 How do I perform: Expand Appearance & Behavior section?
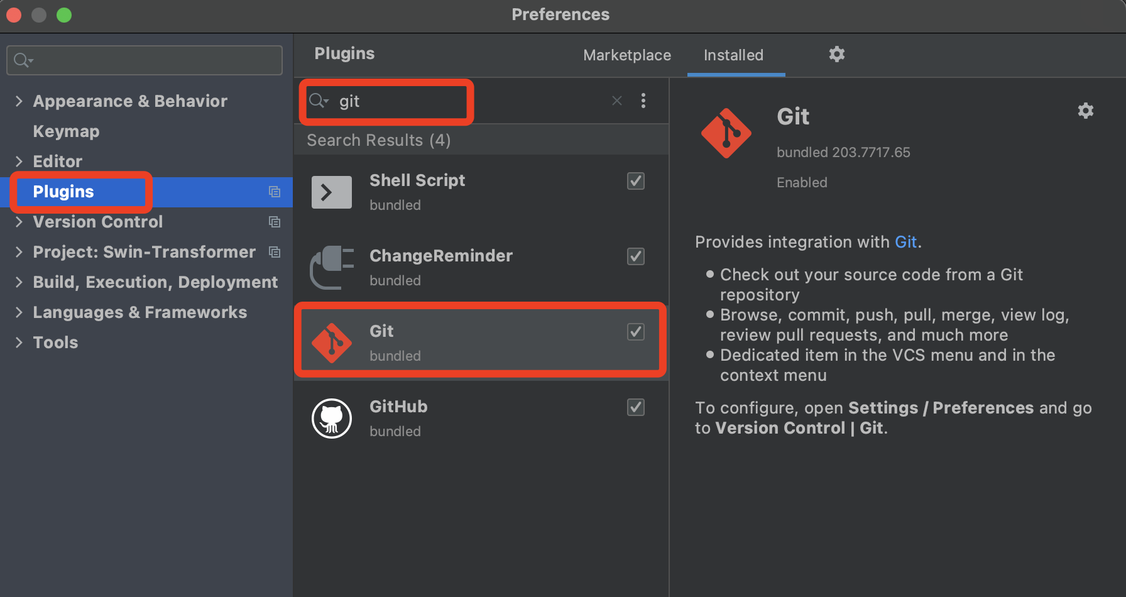(19, 101)
